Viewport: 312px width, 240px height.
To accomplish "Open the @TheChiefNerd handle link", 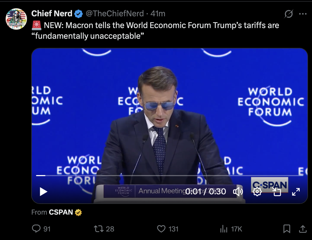I will coord(114,13).
